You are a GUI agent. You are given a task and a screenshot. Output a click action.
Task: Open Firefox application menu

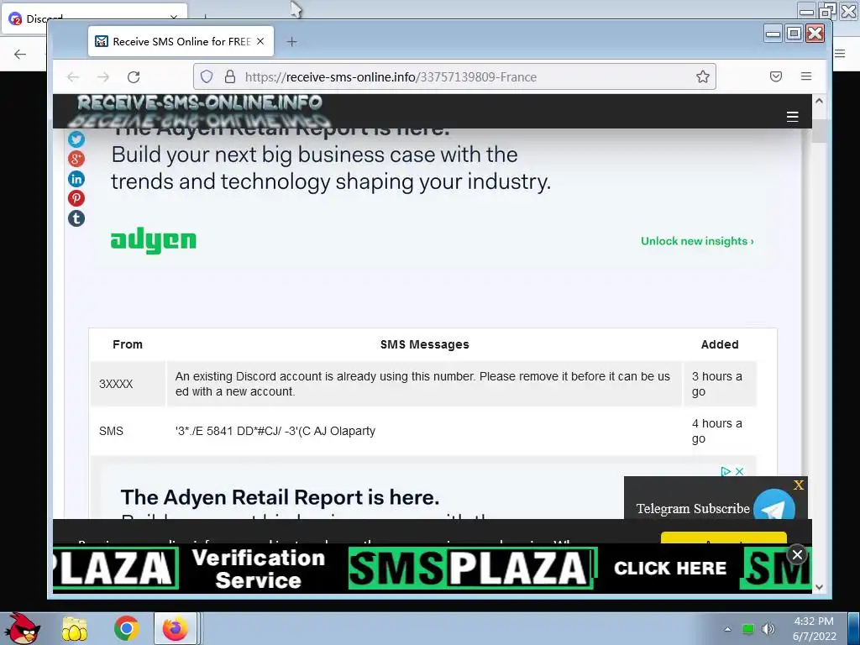point(805,76)
